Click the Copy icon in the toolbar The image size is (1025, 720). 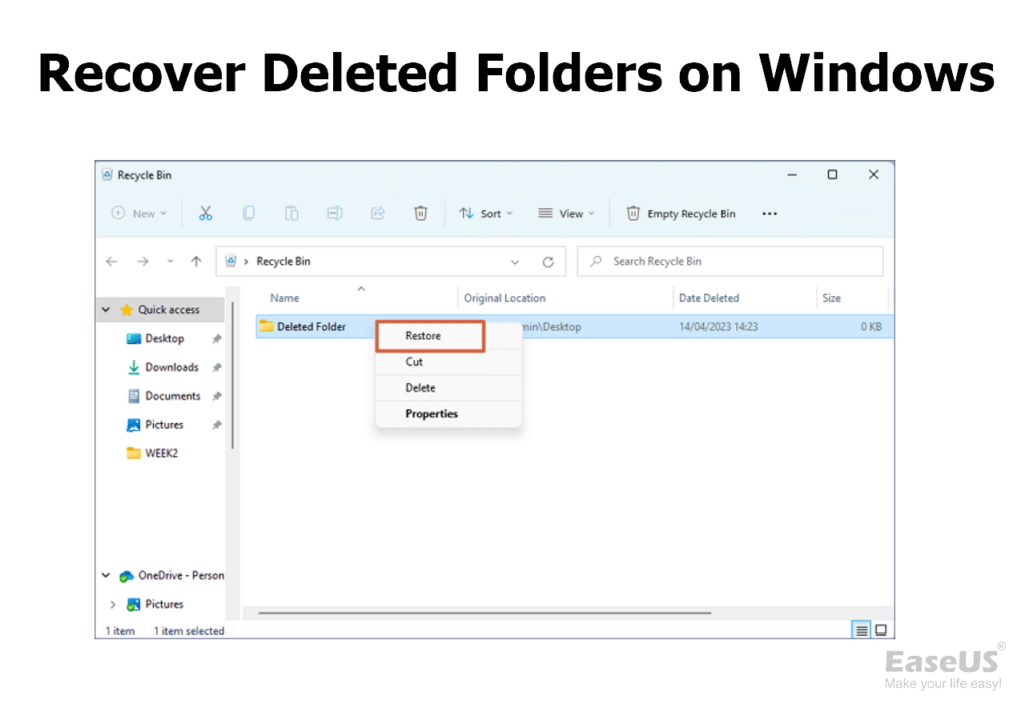point(249,213)
